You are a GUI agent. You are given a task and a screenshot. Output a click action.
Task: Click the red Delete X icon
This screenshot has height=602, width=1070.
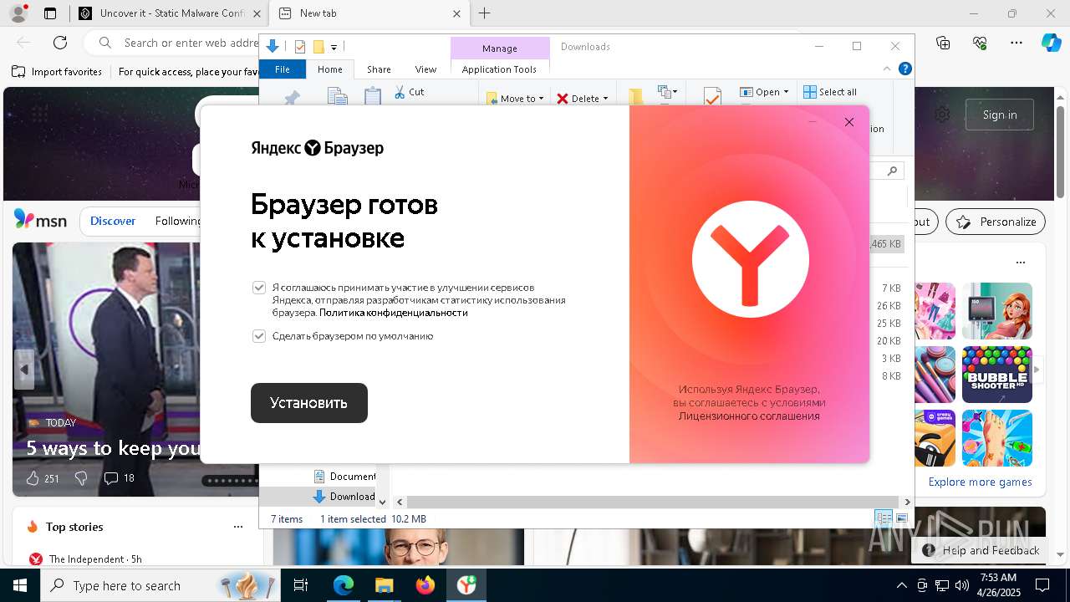pos(563,99)
